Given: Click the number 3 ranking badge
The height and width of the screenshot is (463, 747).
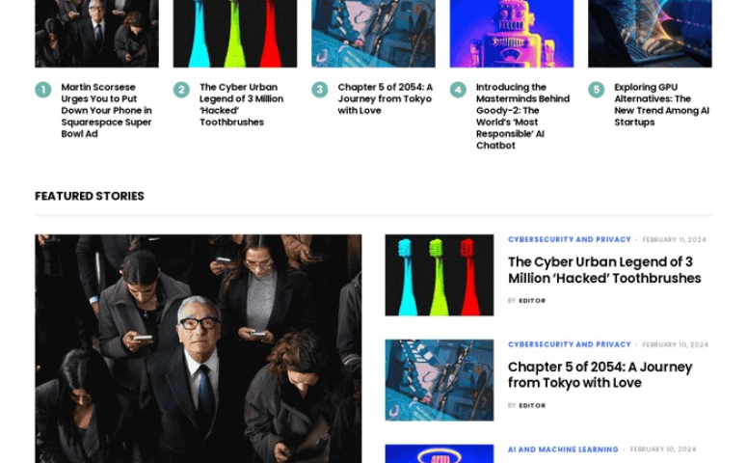Looking at the screenshot, I should point(320,90).
